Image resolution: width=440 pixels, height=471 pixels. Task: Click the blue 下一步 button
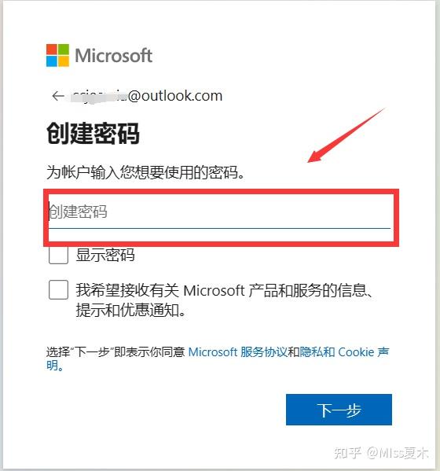(x=339, y=410)
